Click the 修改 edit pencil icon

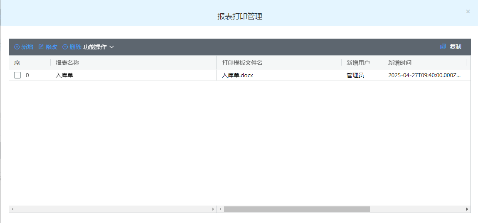pyautogui.click(x=41, y=47)
